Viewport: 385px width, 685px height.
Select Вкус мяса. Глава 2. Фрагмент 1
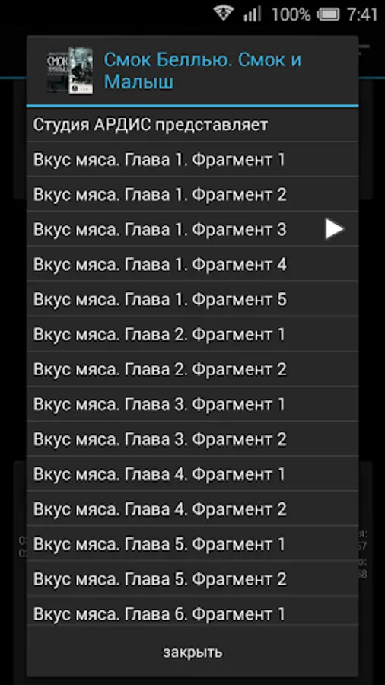192,334
